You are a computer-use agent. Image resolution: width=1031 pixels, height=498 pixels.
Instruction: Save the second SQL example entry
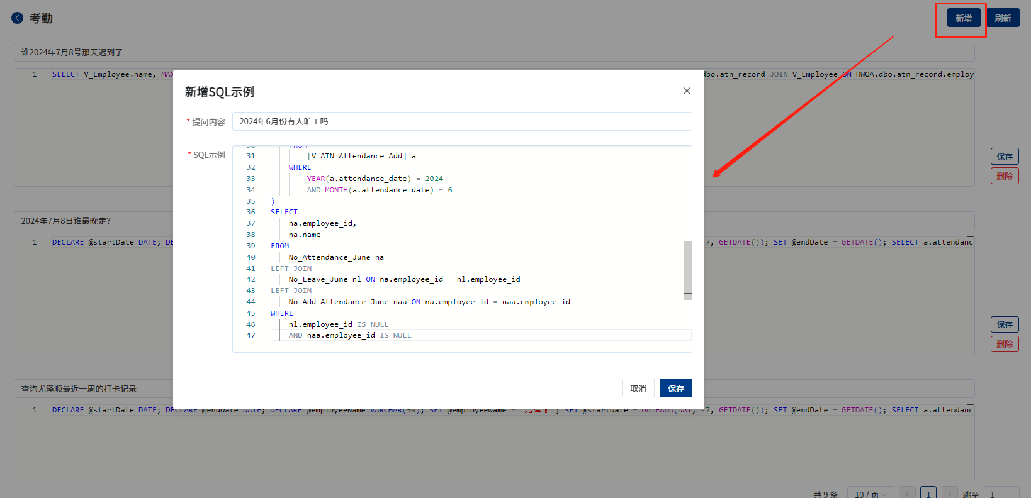[1005, 324]
